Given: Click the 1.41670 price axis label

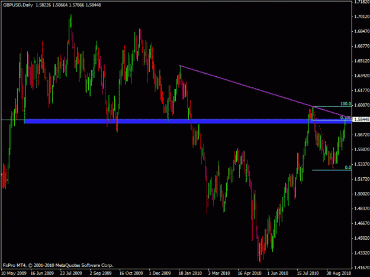Looking at the screenshot, I should [362, 268].
